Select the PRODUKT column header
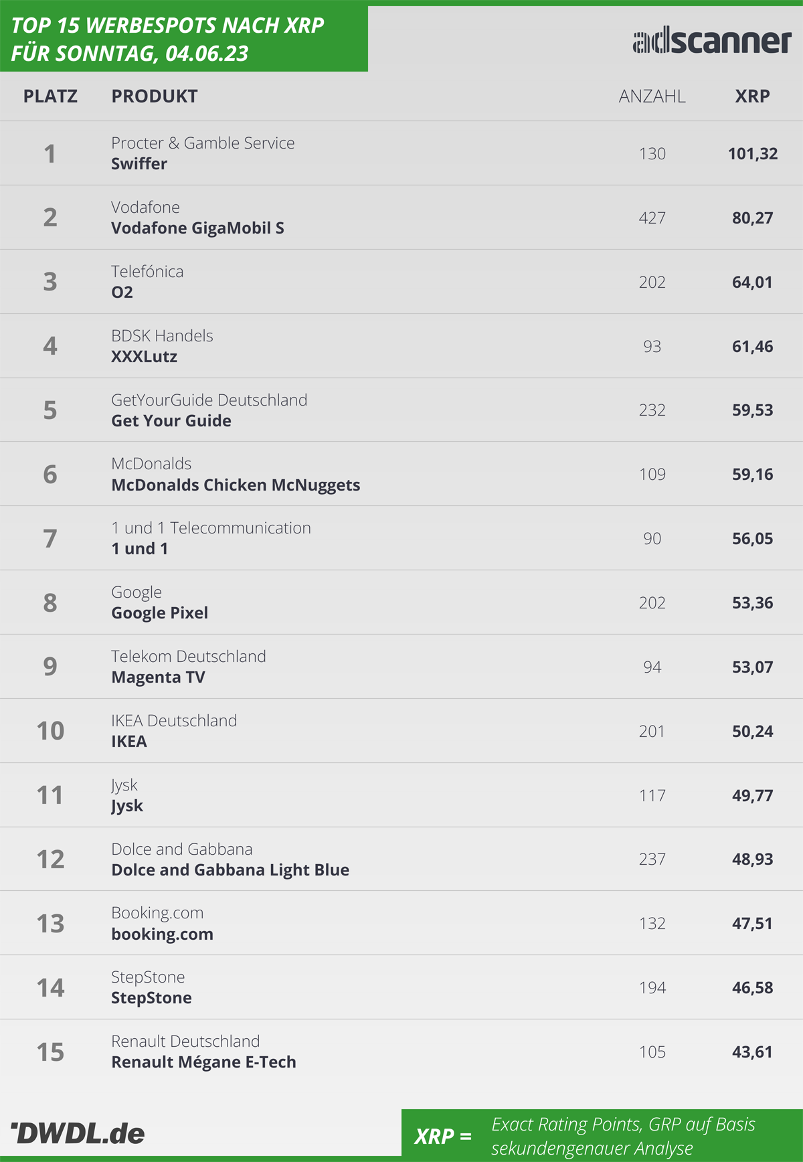The image size is (803, 1162). (x=155, y=96)
